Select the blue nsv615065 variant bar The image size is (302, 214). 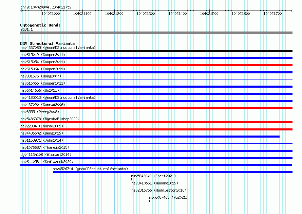click(x=156, y=87)
